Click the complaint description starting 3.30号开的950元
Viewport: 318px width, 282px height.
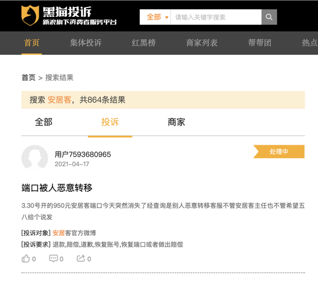(163, 211)
